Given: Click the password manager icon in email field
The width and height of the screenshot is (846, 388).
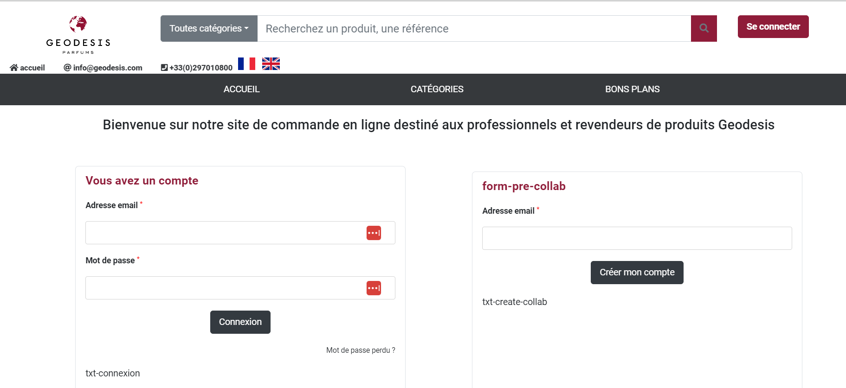Looking at the screenshot, I should click(374, 233).
